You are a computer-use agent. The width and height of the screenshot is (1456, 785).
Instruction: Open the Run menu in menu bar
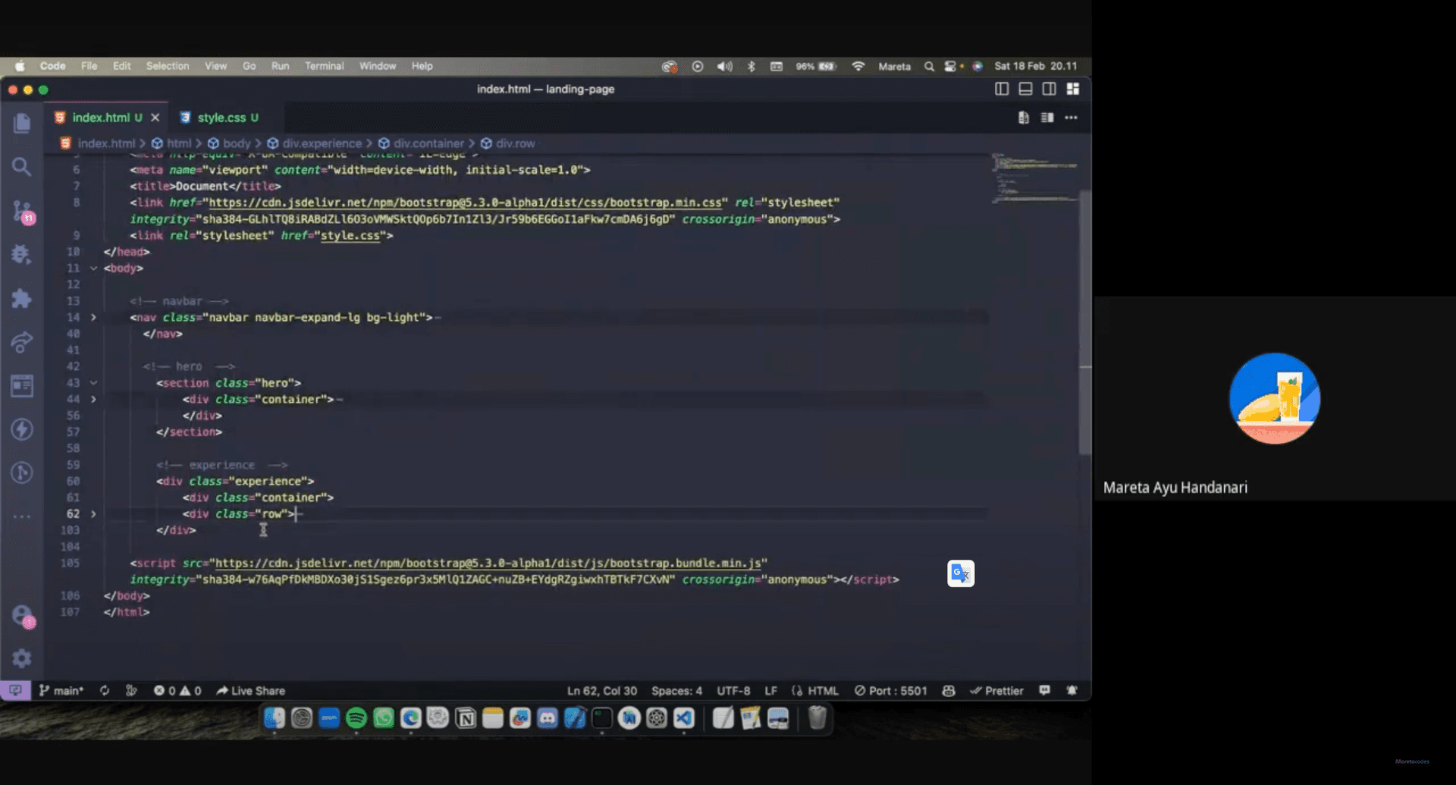click(x=280, y=66)
